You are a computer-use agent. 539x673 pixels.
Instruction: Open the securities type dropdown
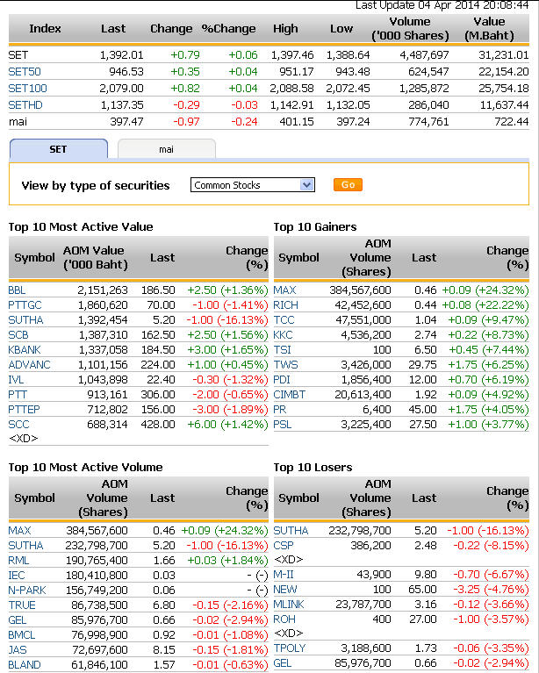tap(253, 185)
